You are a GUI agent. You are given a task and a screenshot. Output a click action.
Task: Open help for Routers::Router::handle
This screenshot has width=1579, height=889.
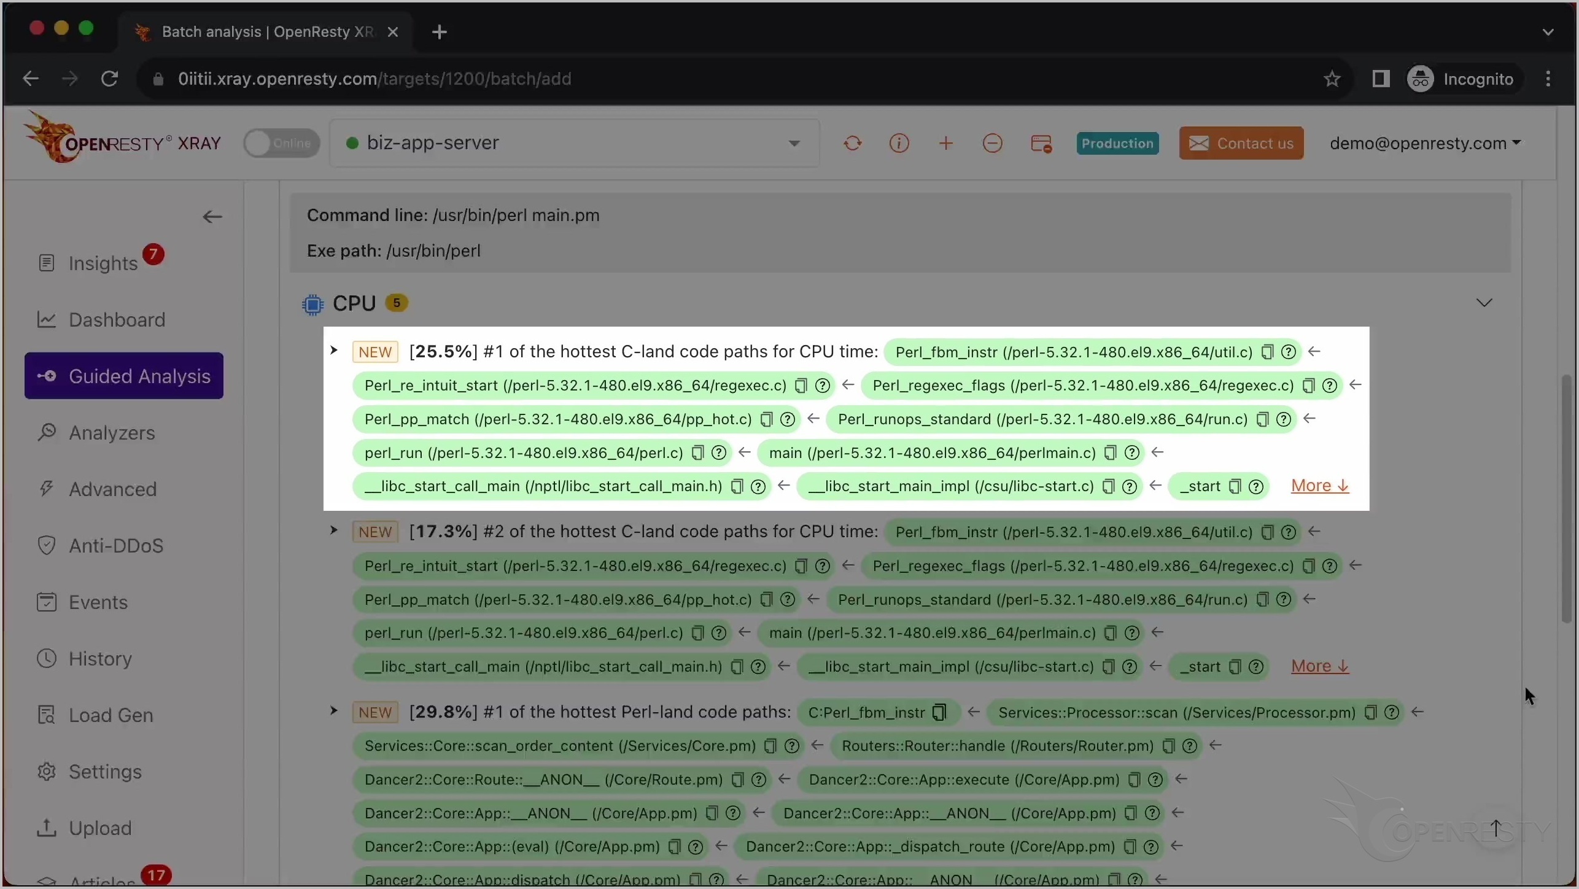point(1189,746)
